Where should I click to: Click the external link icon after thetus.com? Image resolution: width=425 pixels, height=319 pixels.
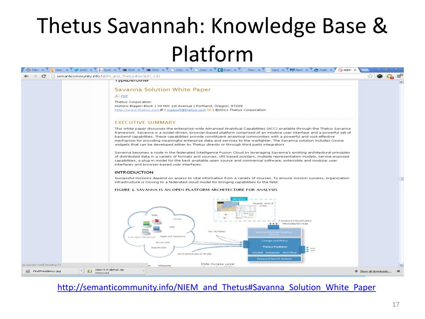(161, 110)
